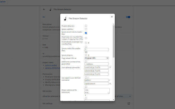The image size is (175, 109).
Task: Open help icon beside User-defined commands field
Action: pyautogui.click(x=110, y=67)
